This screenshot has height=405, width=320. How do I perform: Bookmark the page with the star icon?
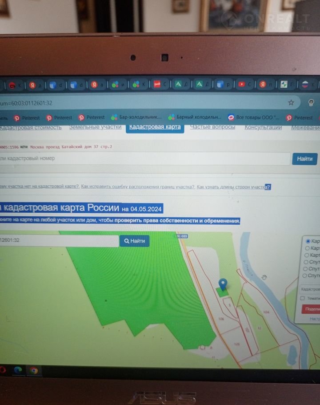291,102
